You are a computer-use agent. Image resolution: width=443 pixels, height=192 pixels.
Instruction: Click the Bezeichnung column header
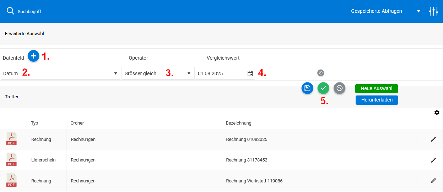(x=238, y=123)
